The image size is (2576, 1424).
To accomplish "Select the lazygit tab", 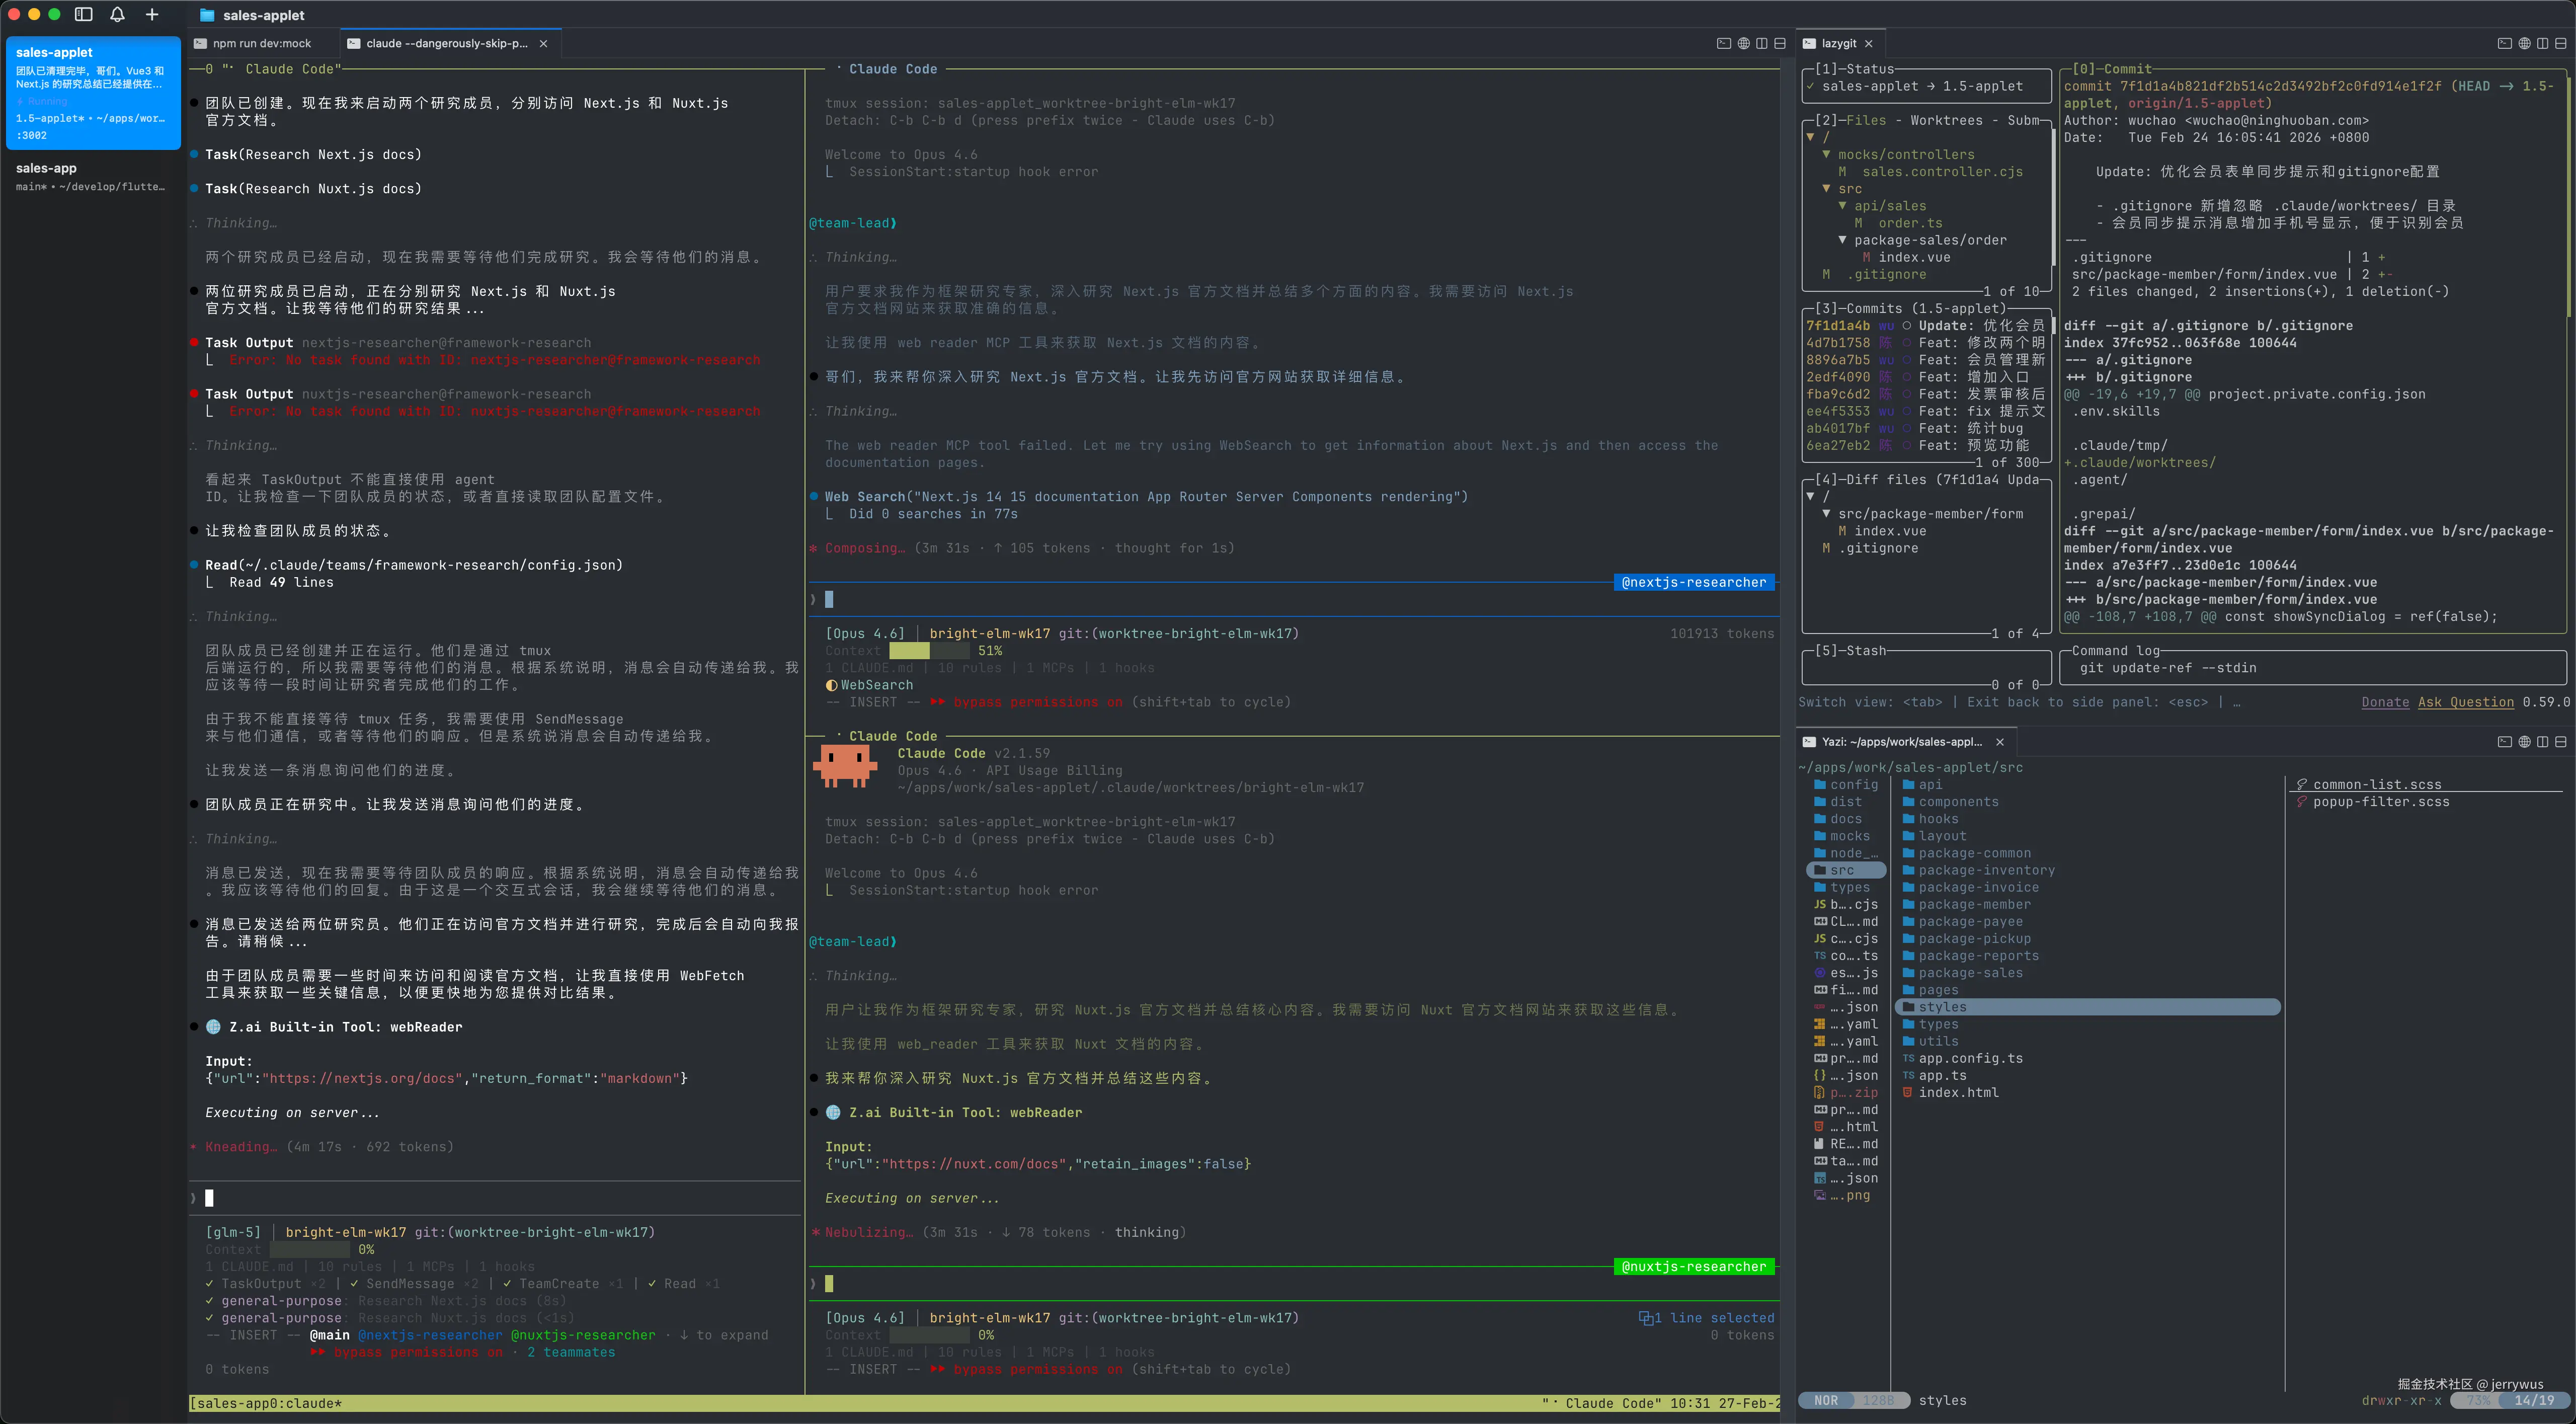I will tap(1838, 43).
